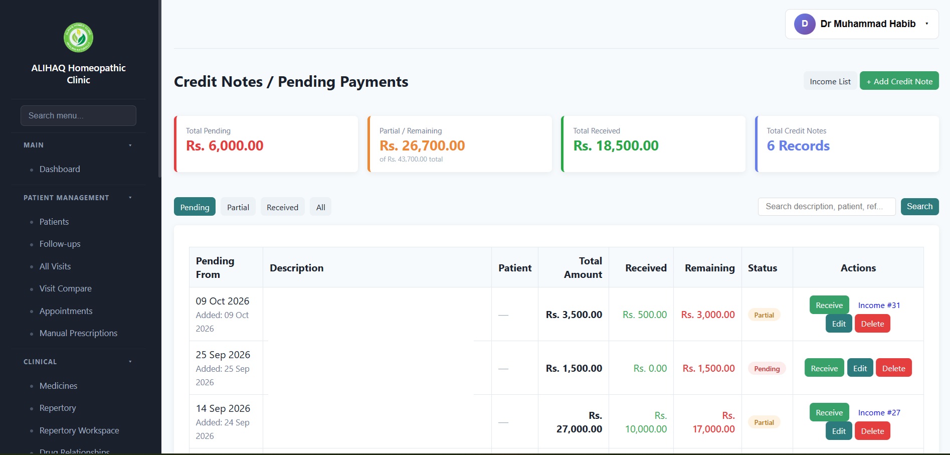The image size is (950, 455).
Task: Switch to the Partial filter tab
Action: point(238,207)
